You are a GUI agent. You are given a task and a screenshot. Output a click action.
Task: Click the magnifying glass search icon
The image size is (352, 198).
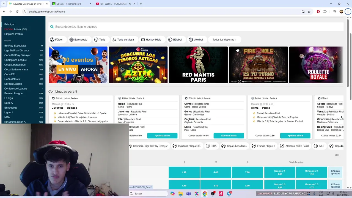(x=52, y=27)
